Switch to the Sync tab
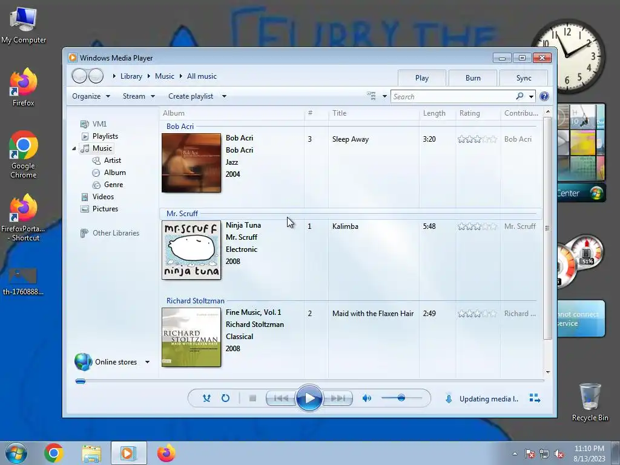The height and width of the screenshot is (465, 620). tap(524, 78)
